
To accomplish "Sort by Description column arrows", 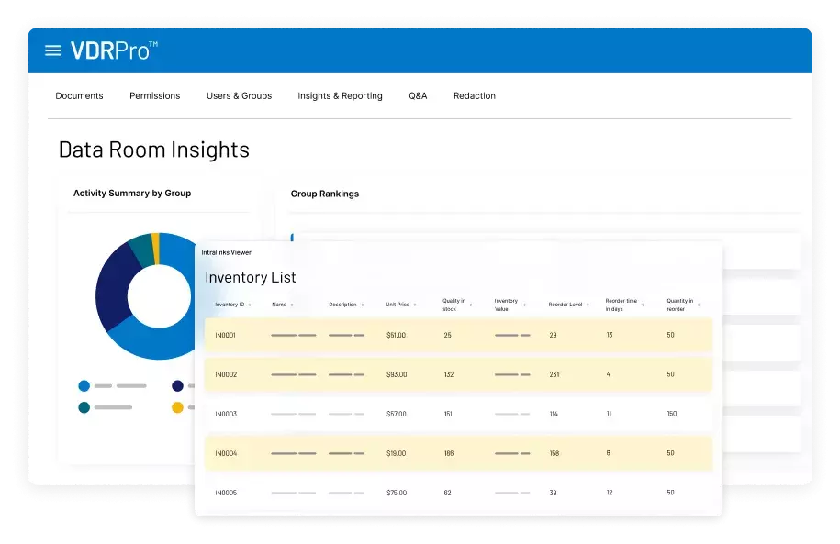I will tap(362, 305).
